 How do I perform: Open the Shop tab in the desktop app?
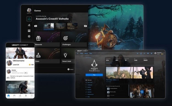click(91, 53)
